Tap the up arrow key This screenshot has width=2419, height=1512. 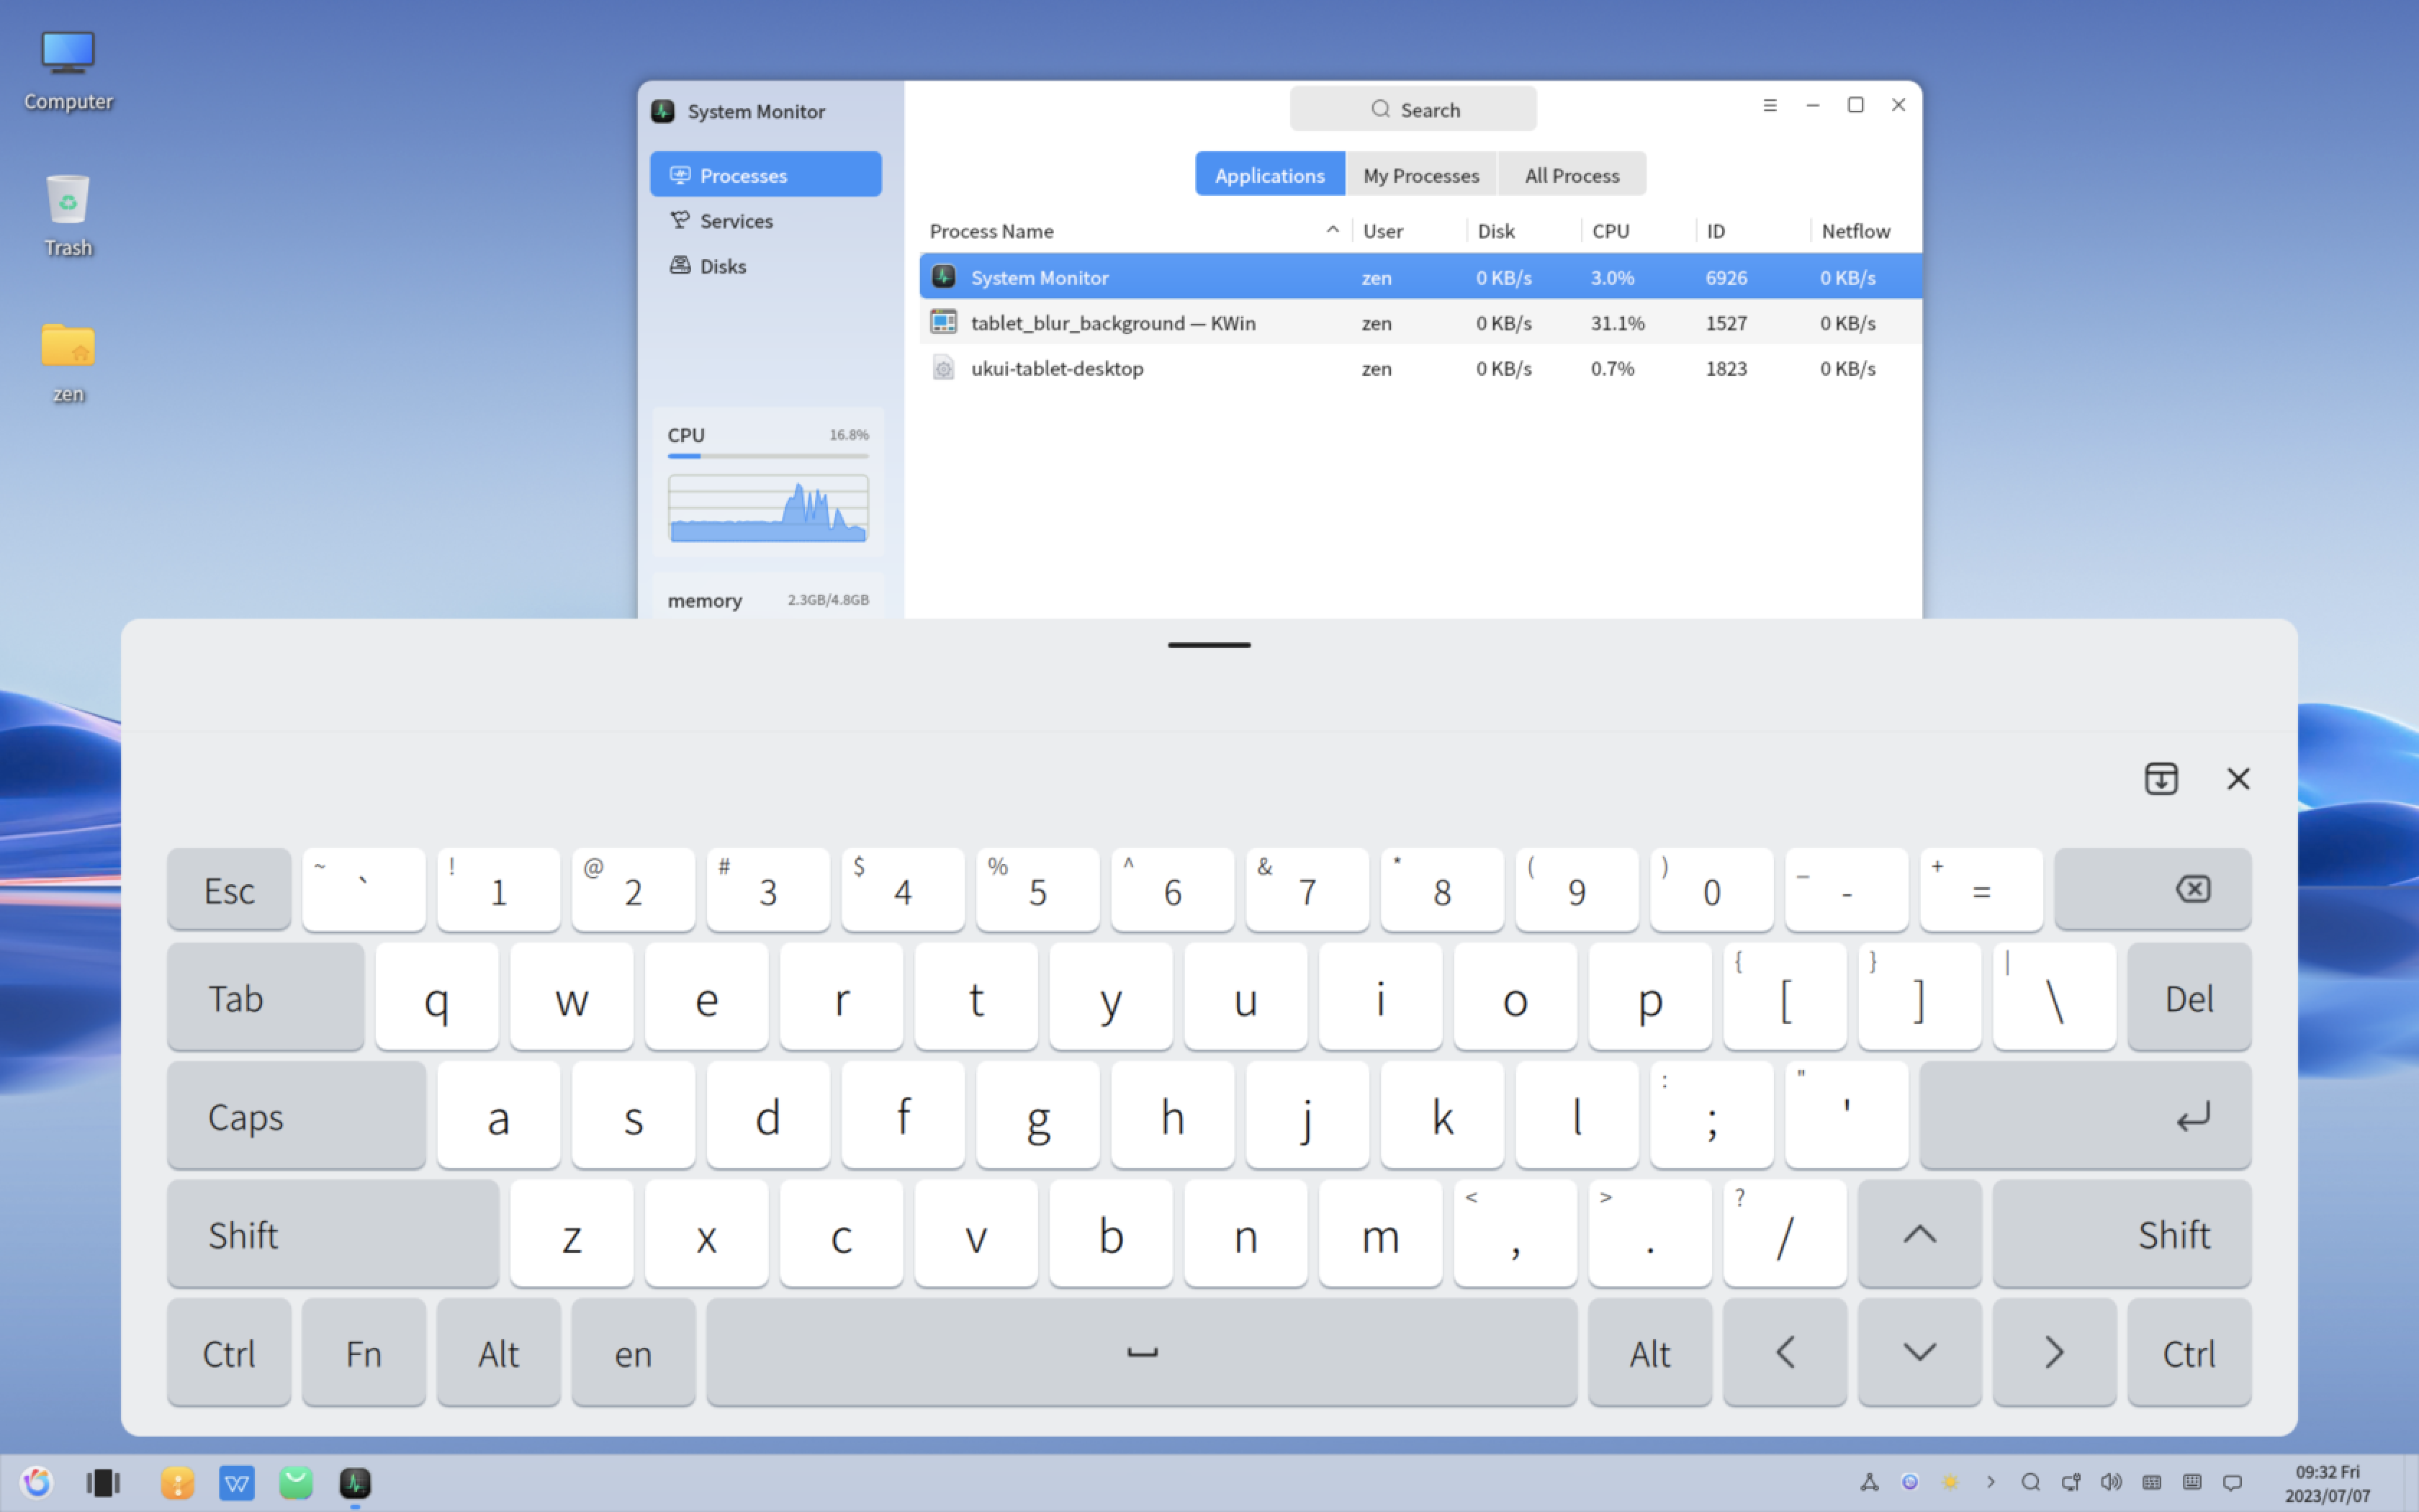(1919, 1233)
